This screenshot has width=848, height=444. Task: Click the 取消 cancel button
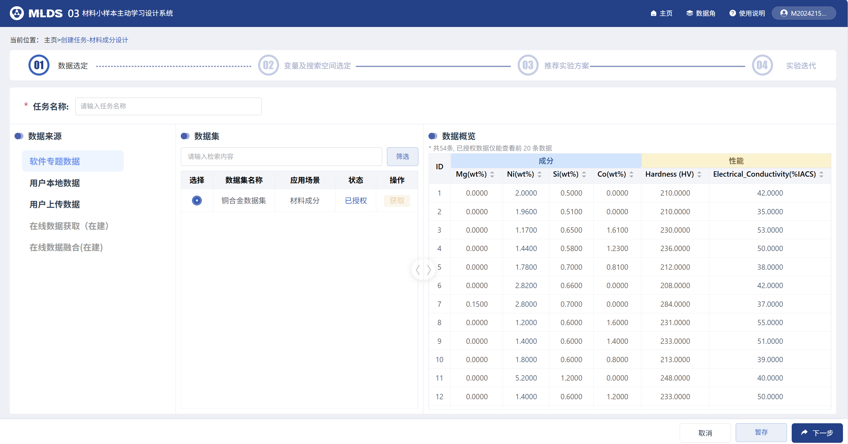(x=705, y=433)
